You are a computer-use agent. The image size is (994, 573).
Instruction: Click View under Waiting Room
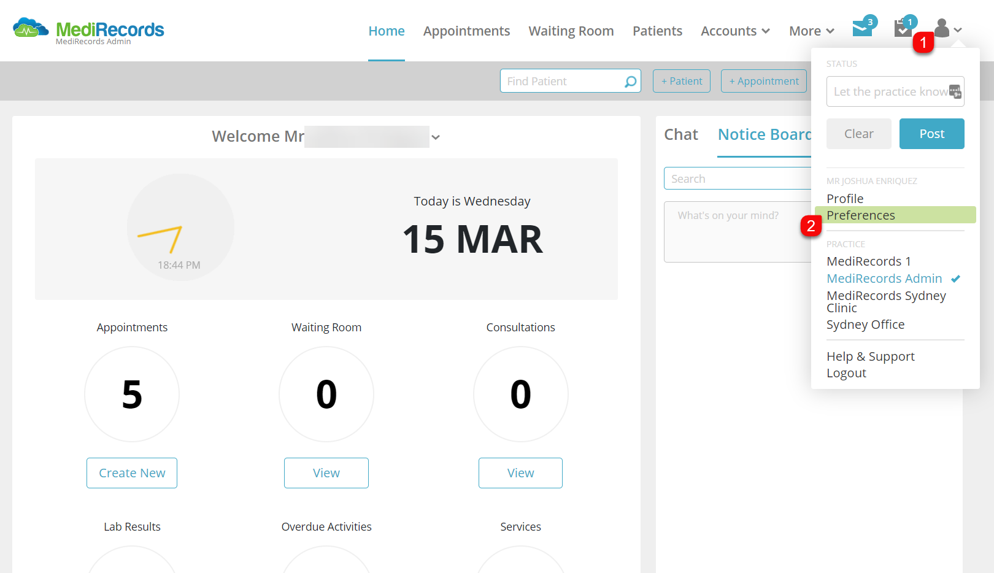326,473
